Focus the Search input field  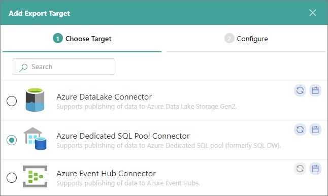tap(63, 67)
